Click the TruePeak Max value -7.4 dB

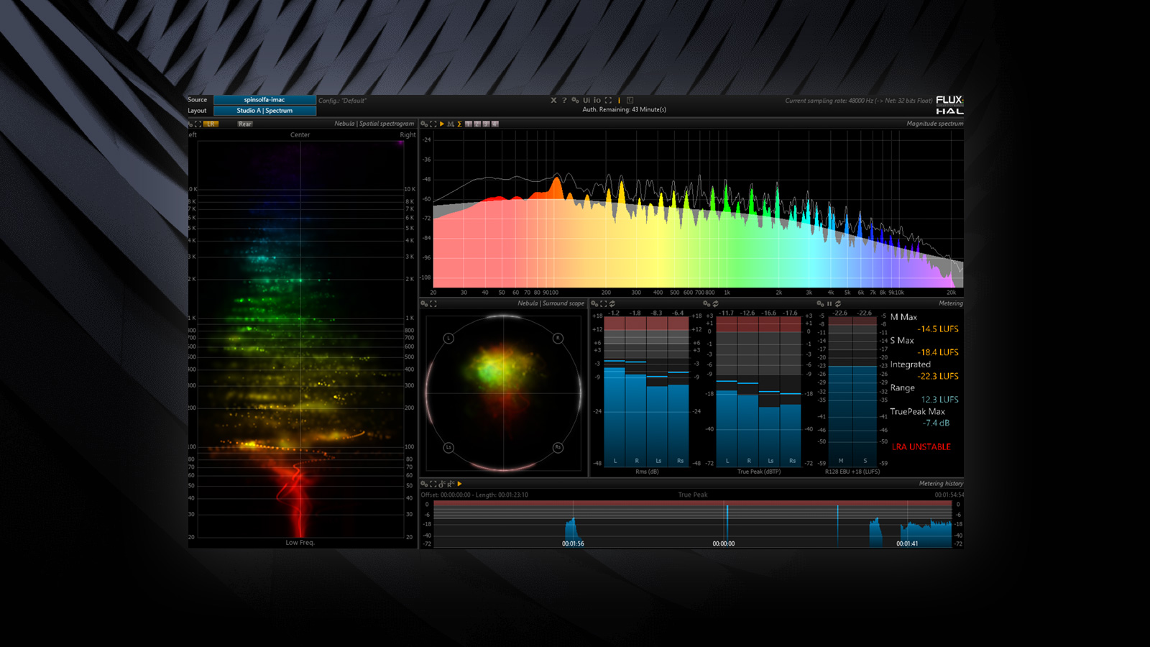(937, 423)
